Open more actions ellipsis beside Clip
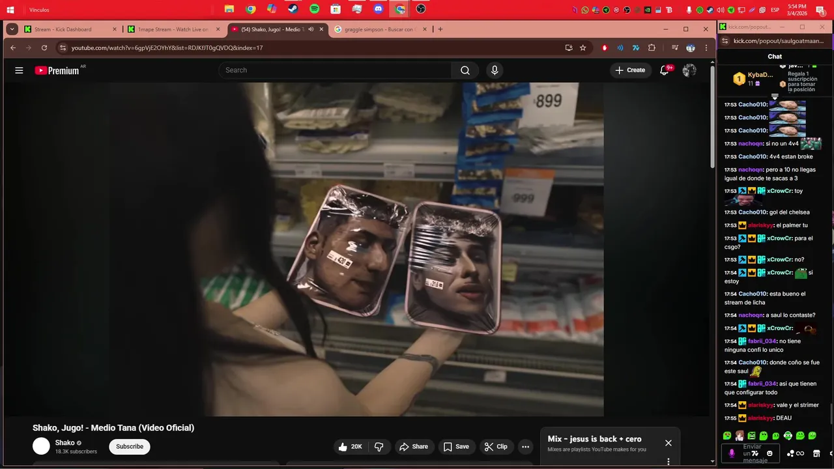 tap(525, 447)
